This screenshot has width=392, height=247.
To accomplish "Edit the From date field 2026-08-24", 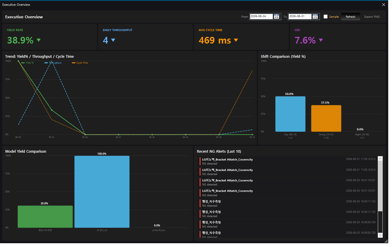I will tap(261, 17).
